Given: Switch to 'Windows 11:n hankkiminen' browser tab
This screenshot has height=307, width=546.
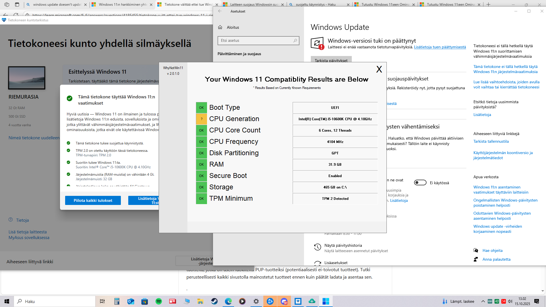Looking at the screenshot, I should click(x=123, y=5).
